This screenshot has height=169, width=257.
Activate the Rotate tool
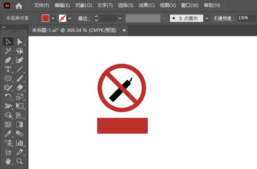tap(8, 97)
